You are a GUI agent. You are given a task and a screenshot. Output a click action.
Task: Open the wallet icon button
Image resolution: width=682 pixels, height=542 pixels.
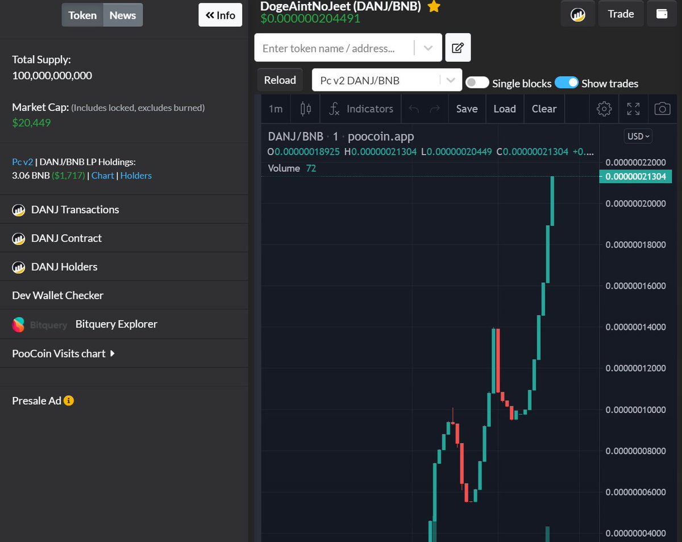click(662, 14)
